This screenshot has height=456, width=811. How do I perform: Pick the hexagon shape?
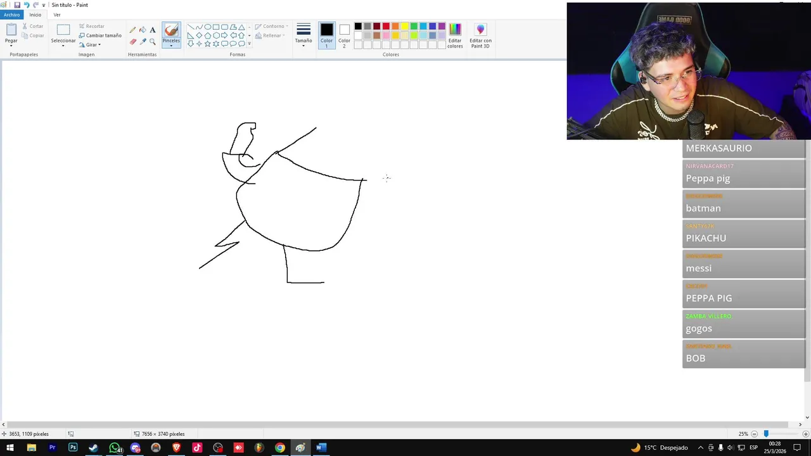(216, 35)
